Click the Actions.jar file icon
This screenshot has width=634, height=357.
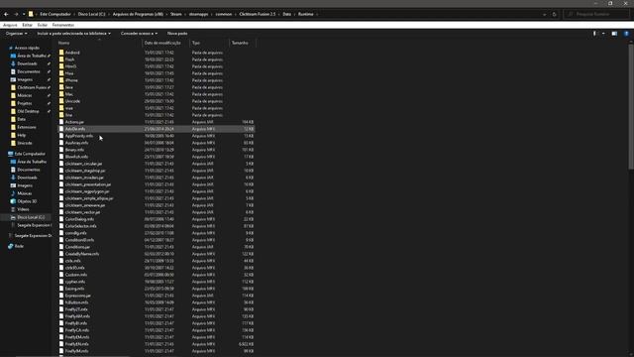(x=61, y=122)
